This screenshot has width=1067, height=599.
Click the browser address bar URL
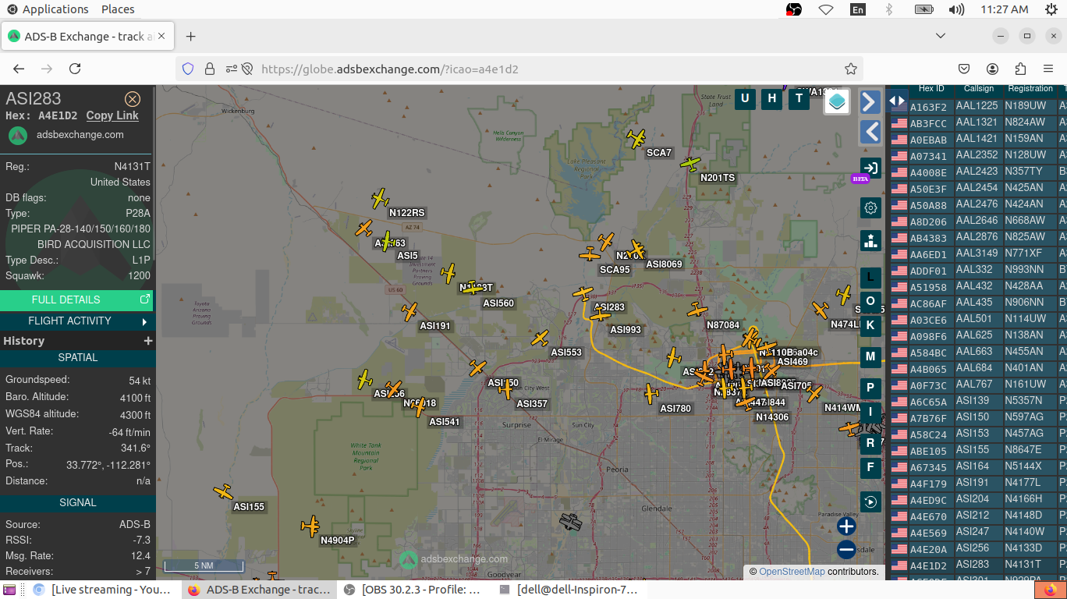click(390, 69)
